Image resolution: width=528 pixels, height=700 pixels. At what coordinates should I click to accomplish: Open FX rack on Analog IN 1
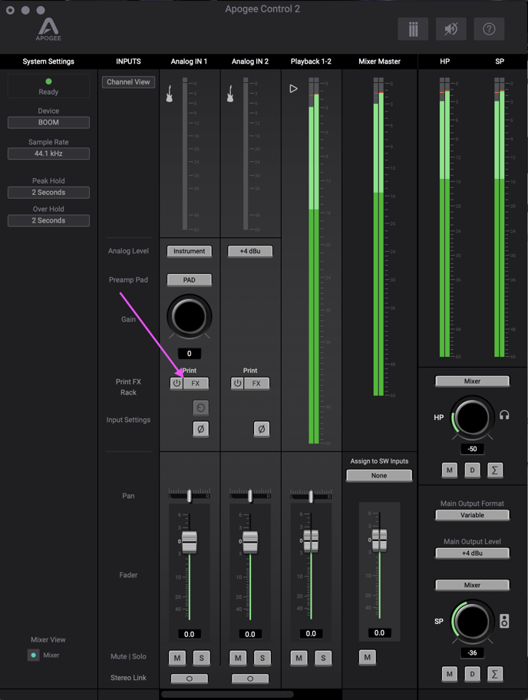(x=196, y=383)
